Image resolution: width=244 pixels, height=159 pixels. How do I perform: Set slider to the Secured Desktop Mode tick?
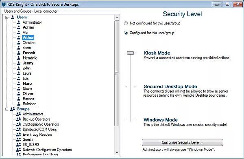coord(131,86)
